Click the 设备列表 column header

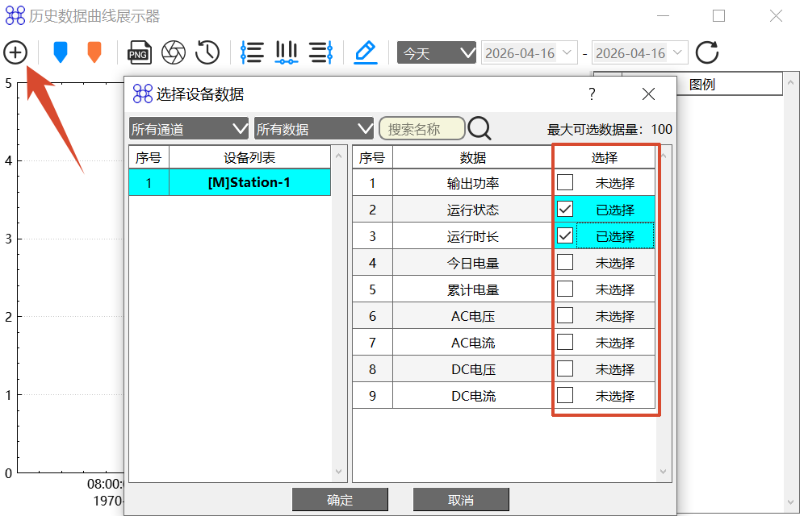tap(249, 157)
